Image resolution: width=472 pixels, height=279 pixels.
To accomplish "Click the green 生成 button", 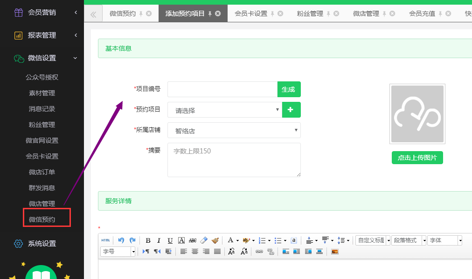I will (x=289, y=89).
